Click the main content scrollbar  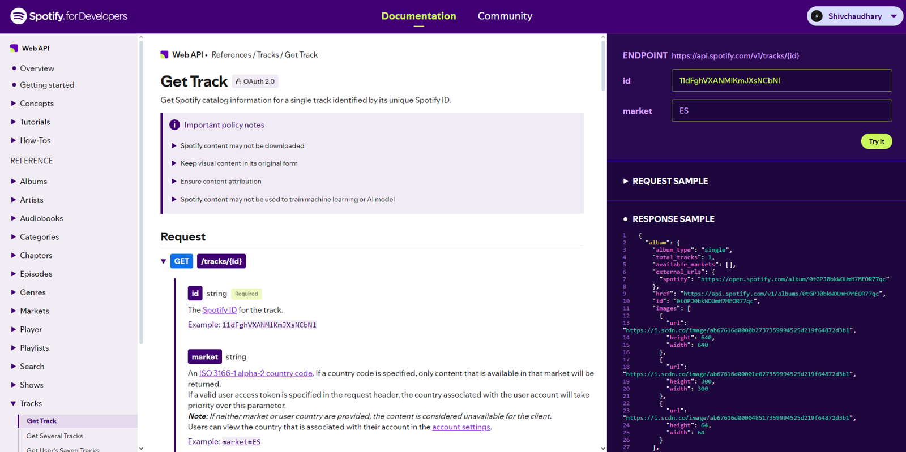[603, 66]
